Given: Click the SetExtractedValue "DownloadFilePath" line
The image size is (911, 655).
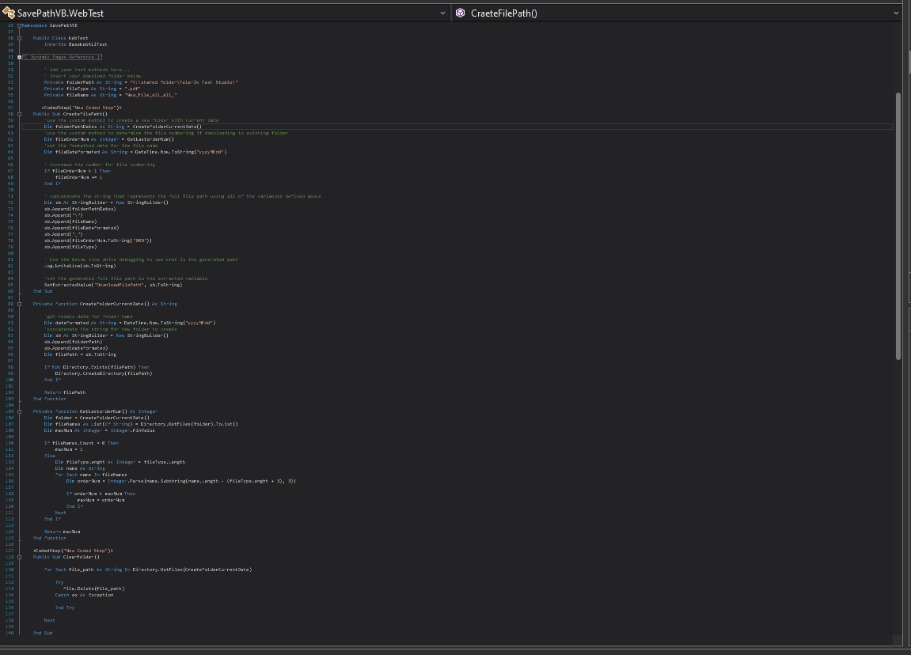Looking at the screenshot, I should click(x=107, y=285).
